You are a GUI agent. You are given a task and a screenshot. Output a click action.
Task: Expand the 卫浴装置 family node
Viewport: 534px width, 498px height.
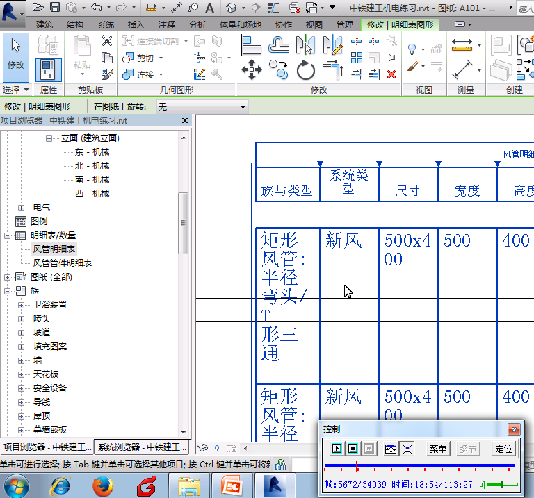[x=22, y=305]
